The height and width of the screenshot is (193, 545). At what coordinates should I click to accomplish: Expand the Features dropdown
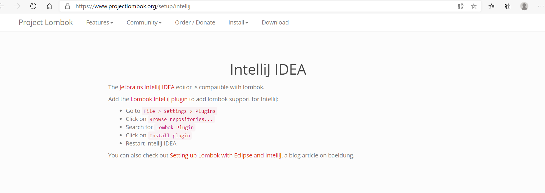click(x=100, y=22)
